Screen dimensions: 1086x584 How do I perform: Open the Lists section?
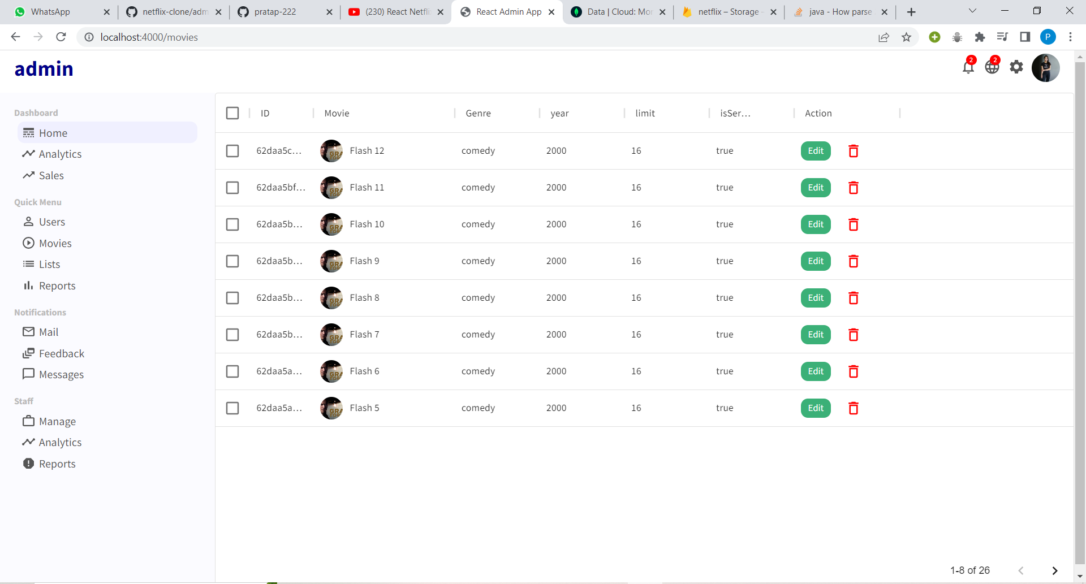click(49, 264)
